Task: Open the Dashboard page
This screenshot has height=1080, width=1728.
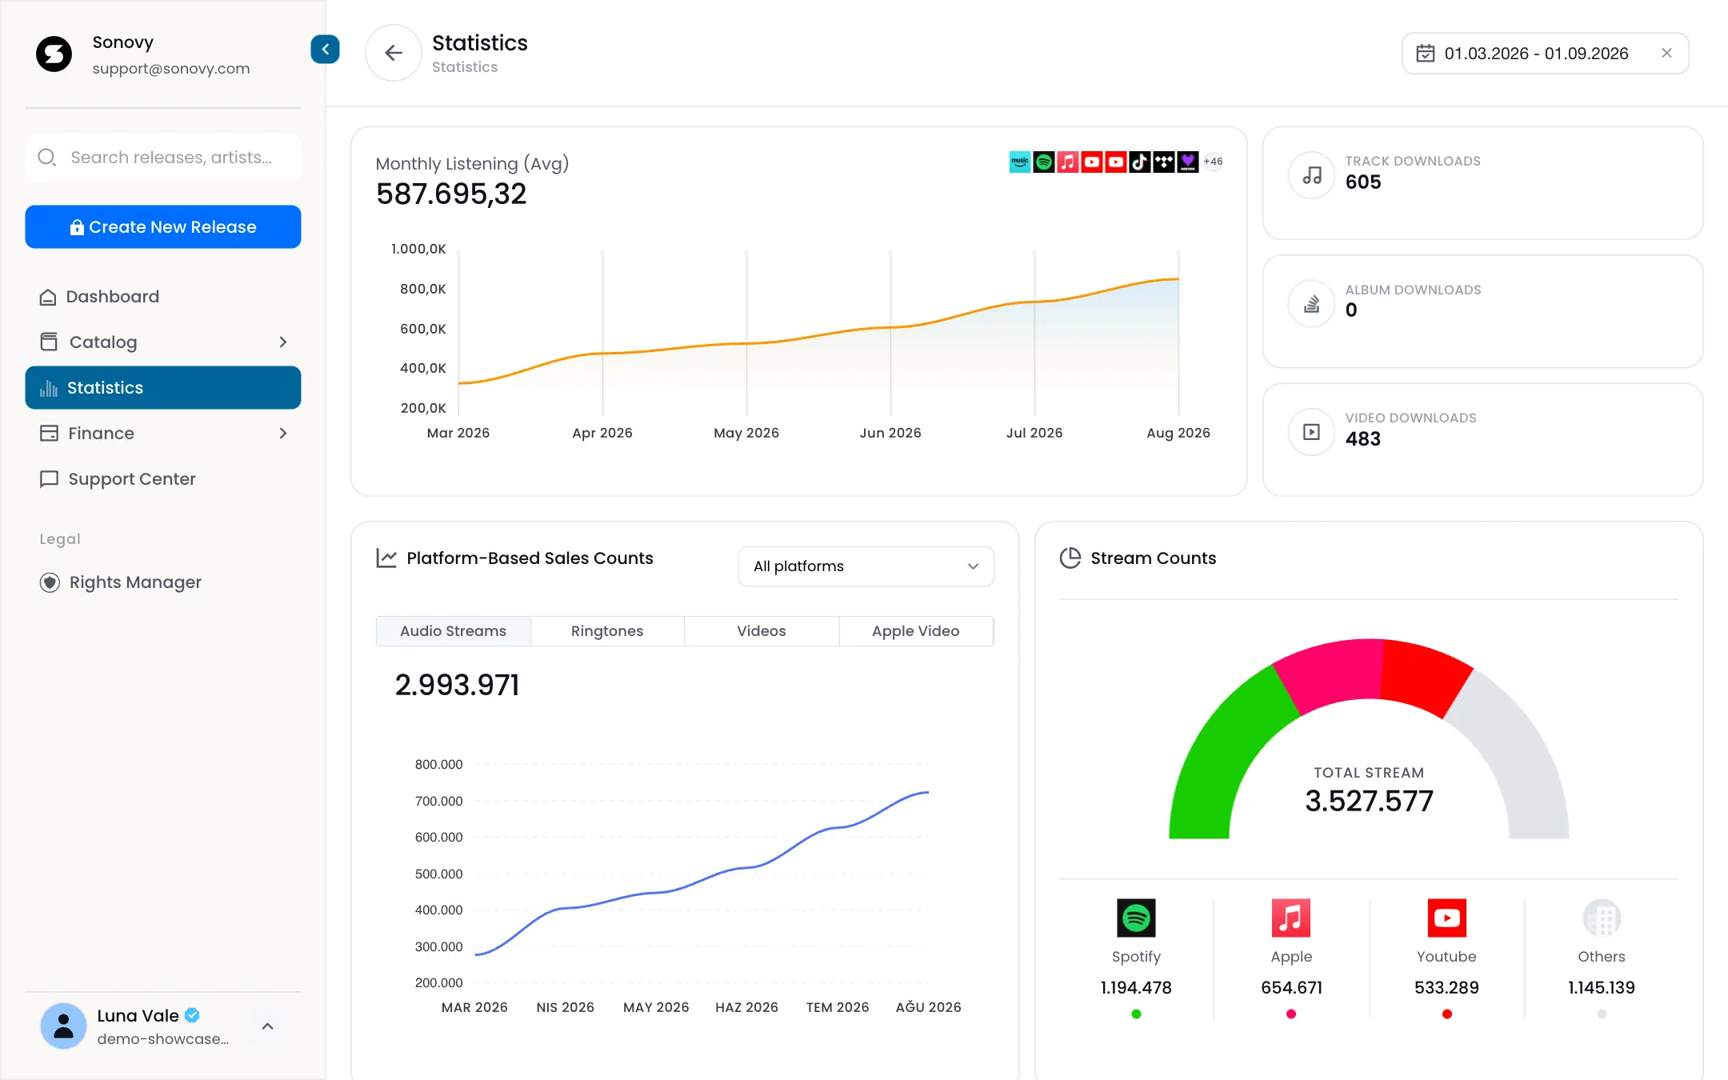Action: (163, 297)
